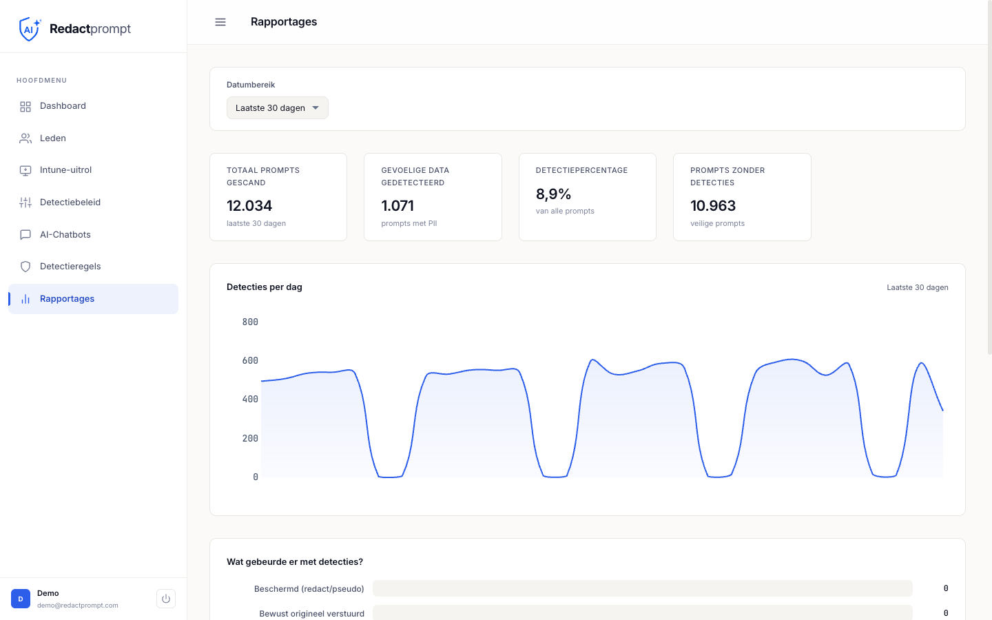Image resolution: width=992 pixels, height=620 pixels.
Task: Click the van alle prompts caption
Action: pos(565,211)
